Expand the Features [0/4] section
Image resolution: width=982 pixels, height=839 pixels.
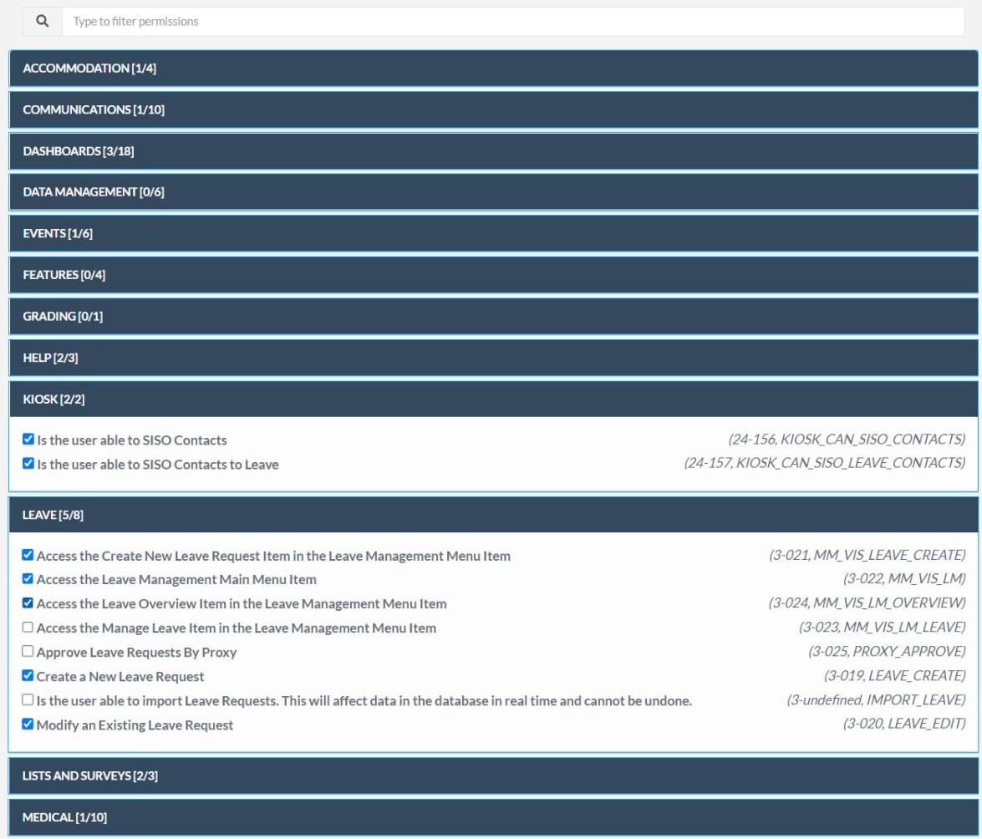point(493,275)
